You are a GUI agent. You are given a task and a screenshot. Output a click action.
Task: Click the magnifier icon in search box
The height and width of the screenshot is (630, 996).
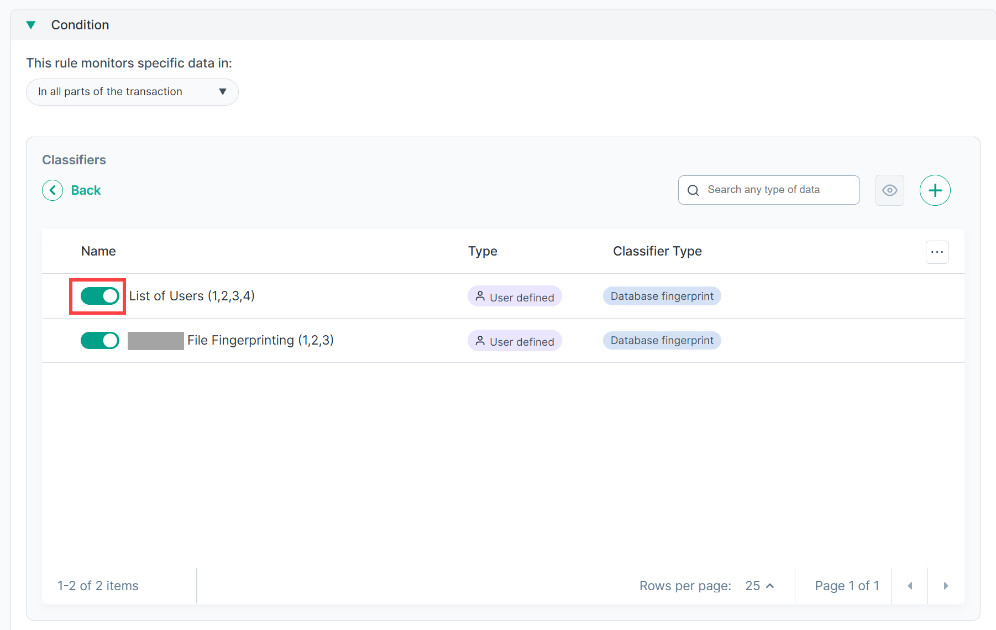pyautogui.click(x=693, y=190)
